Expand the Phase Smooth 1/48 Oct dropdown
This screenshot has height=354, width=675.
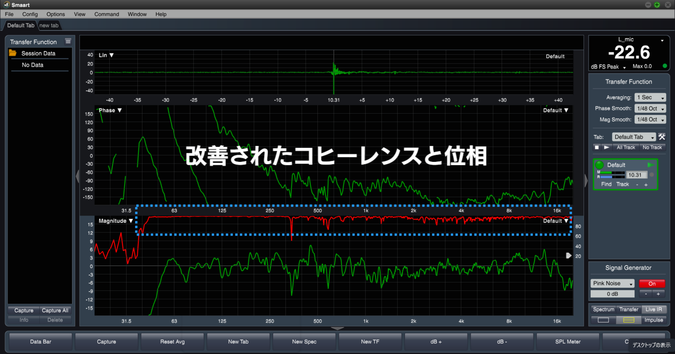coord(650,108)
